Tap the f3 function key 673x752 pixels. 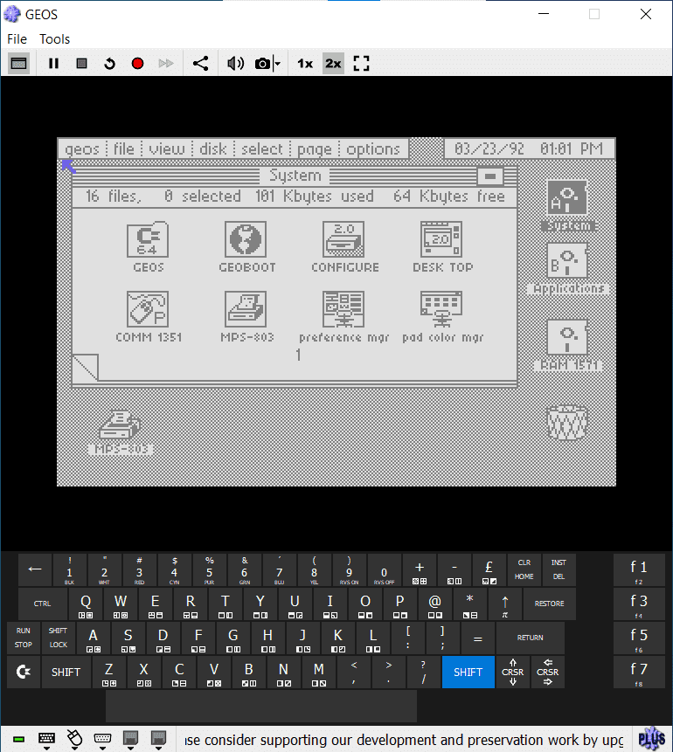point(639,604)
